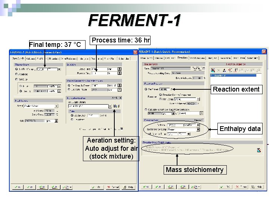Delete reaction with the X icon

219,70
